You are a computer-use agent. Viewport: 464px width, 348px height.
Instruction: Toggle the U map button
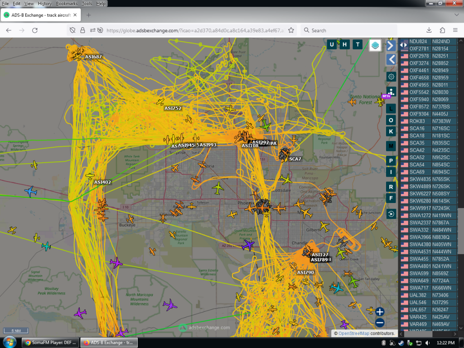pyautogui.click(x=331, y=45)
